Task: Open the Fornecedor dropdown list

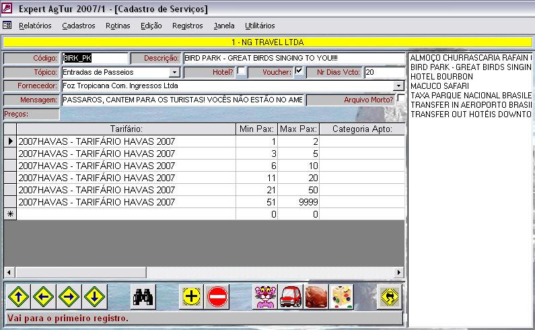Action: [x=398, y=86]
